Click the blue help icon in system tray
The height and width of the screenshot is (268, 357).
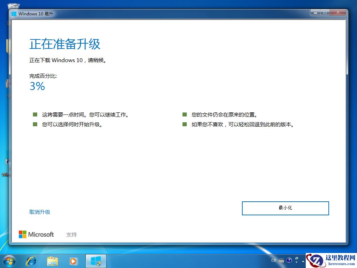coord(289,260)
